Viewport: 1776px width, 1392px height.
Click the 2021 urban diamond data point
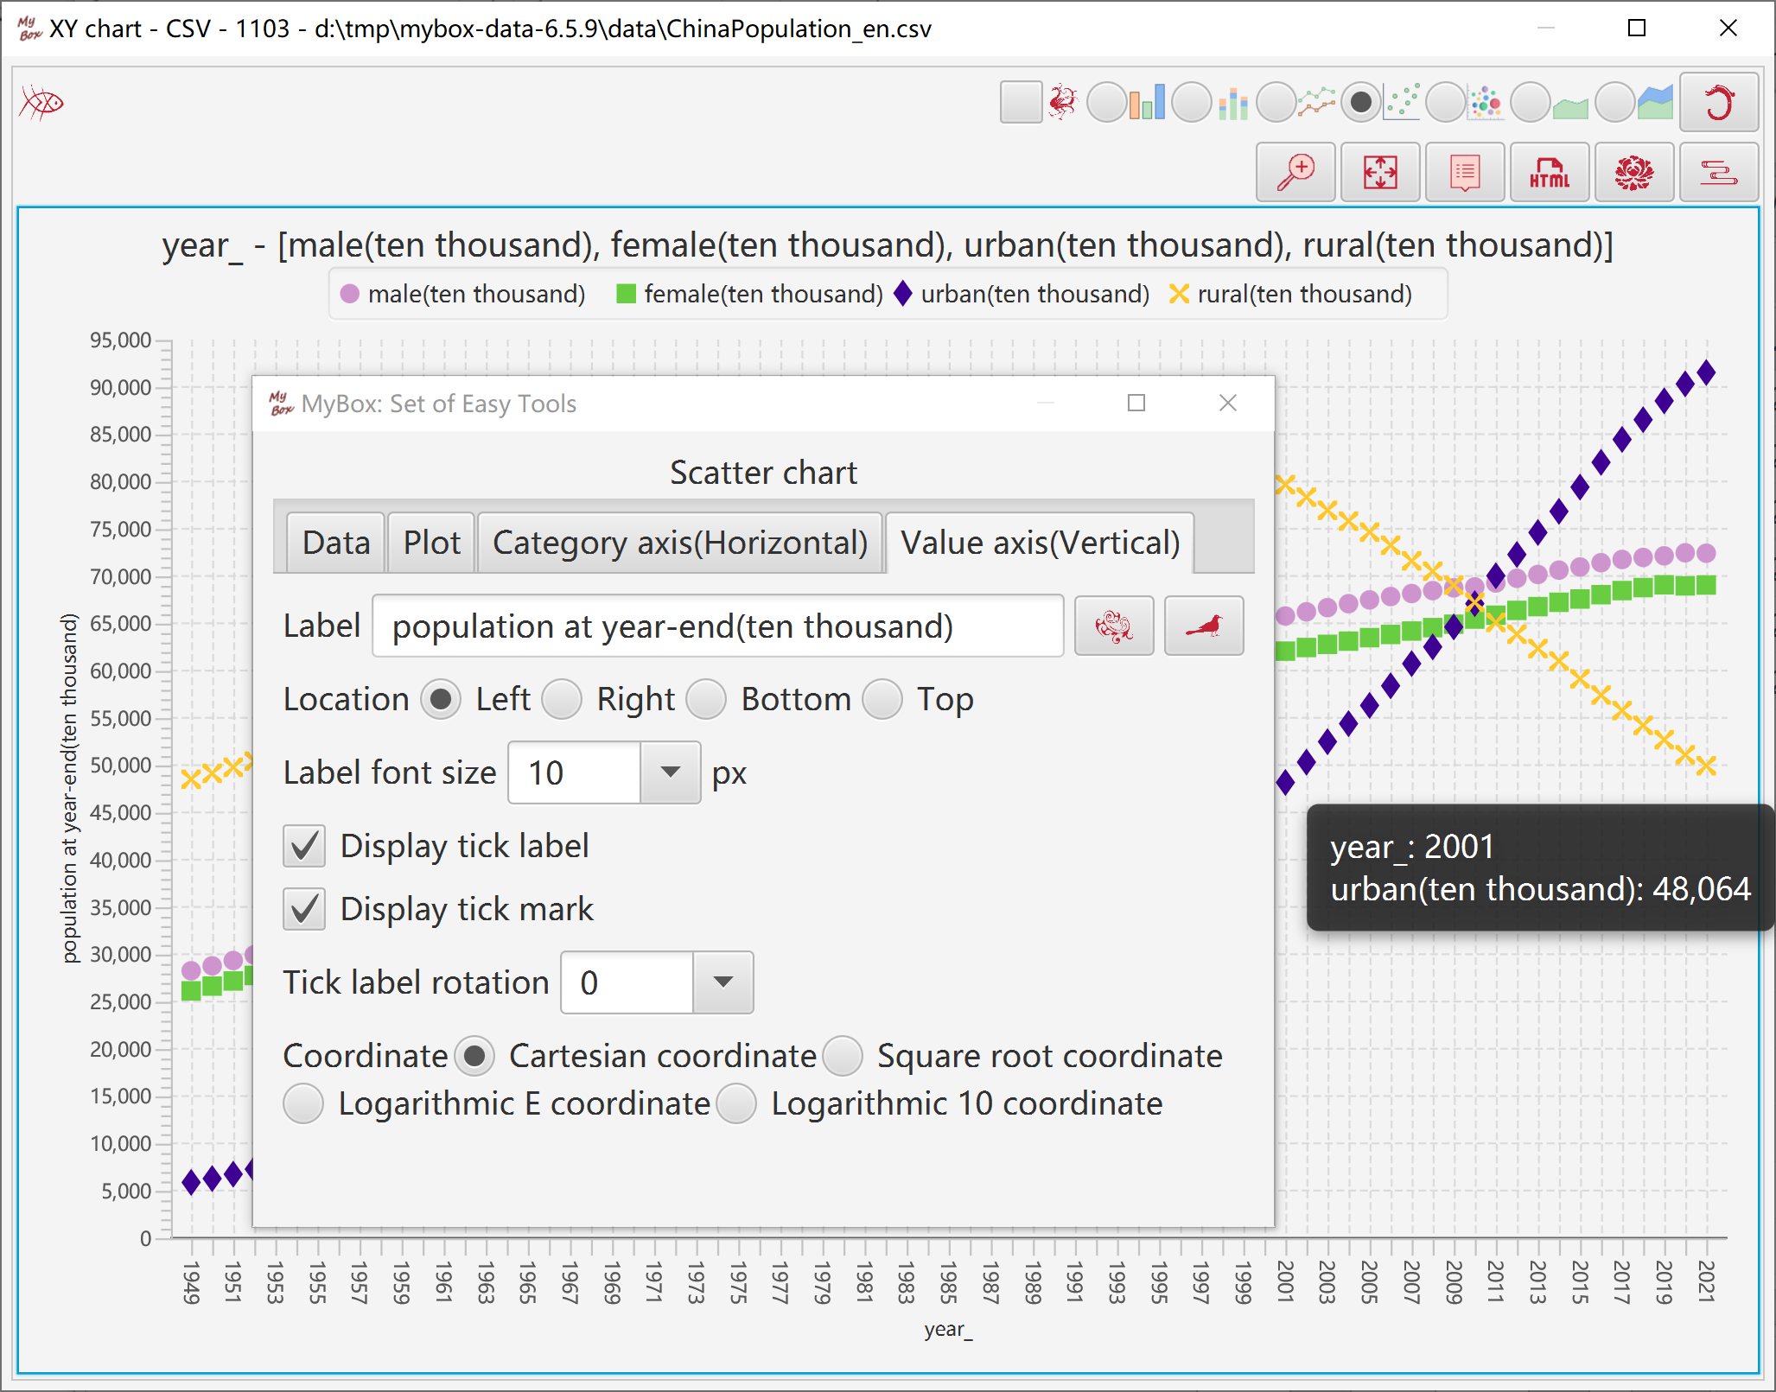[1706, 372]
